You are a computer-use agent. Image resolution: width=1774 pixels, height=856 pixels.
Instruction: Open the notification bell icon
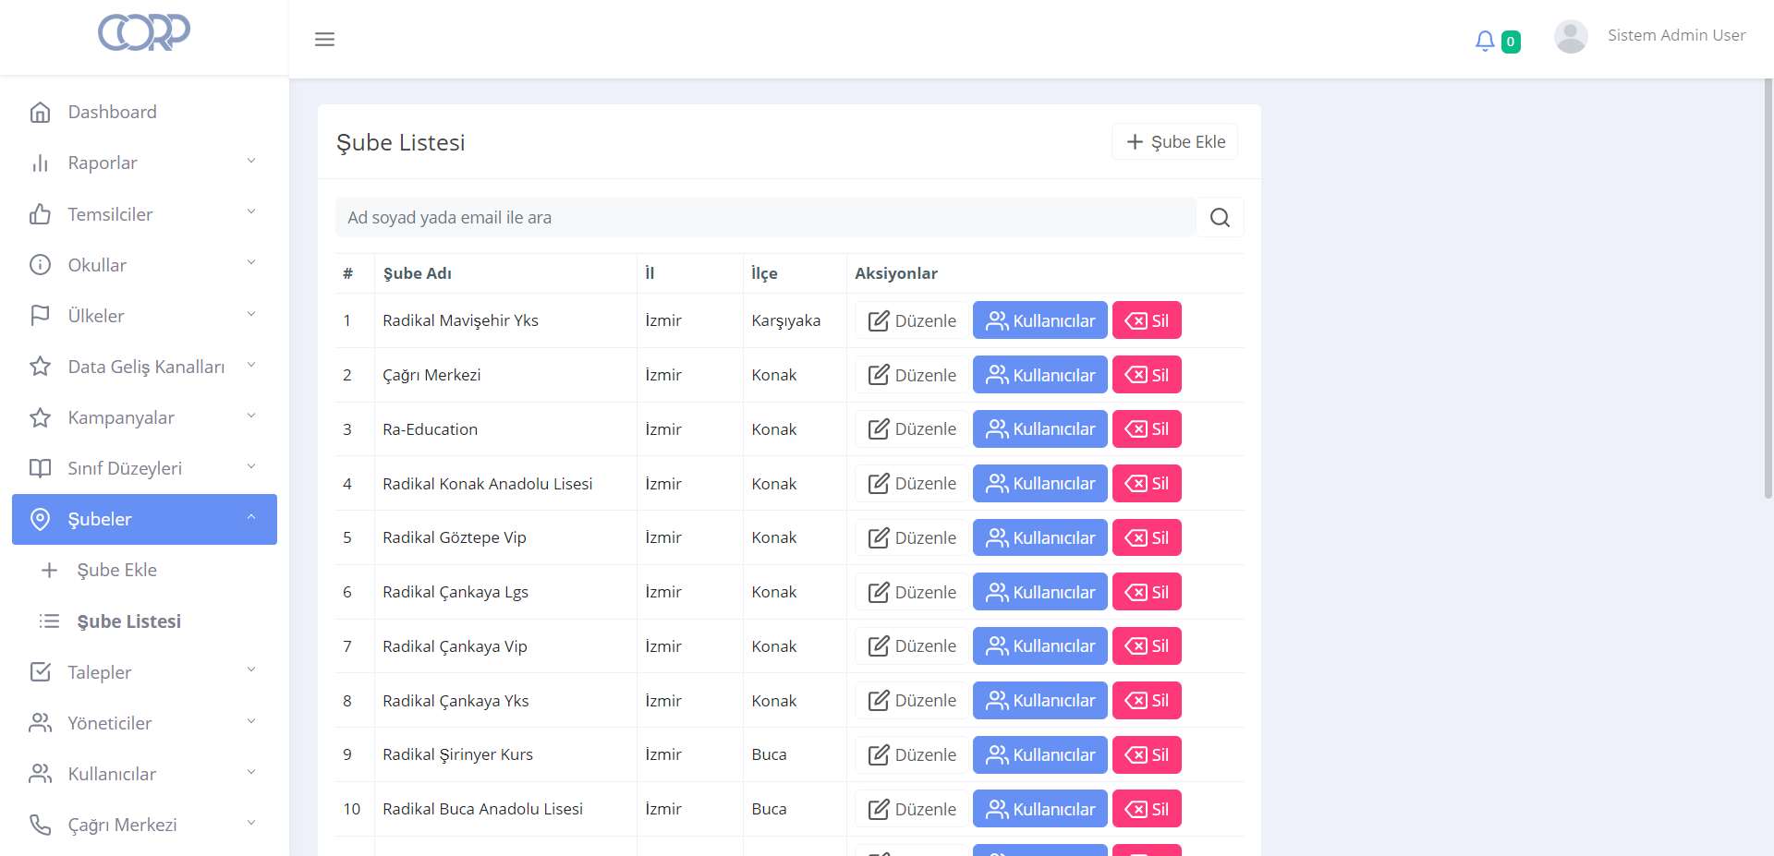pyautogui.click(x=1485, y=41)
